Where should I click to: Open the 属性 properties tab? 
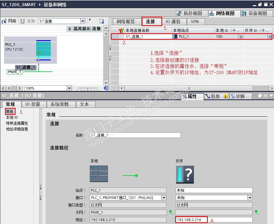point(192,96)
